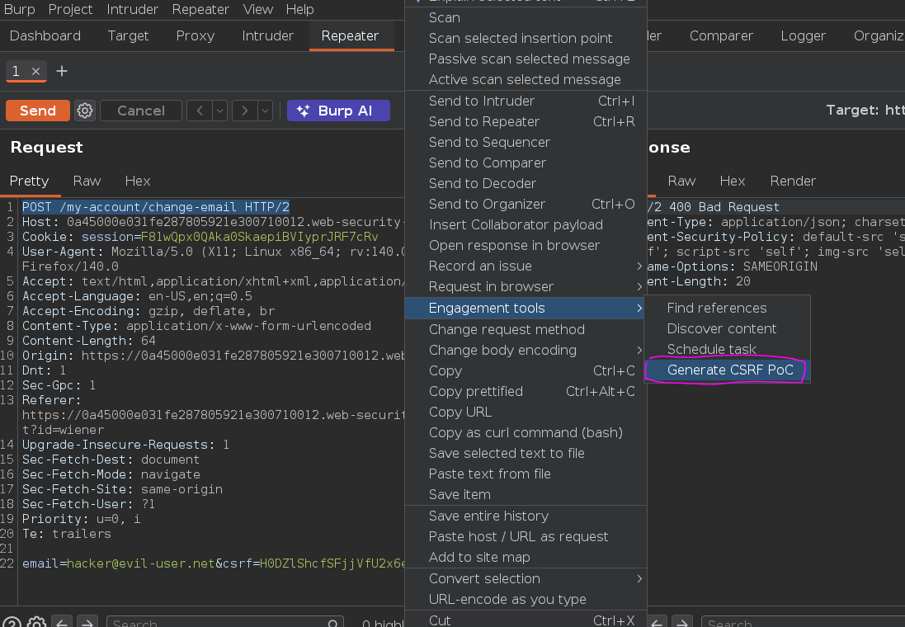Click the Burp AI sparkle button

338,111
